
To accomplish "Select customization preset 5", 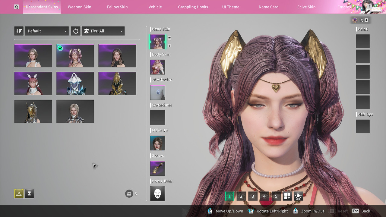I will 276,196.
